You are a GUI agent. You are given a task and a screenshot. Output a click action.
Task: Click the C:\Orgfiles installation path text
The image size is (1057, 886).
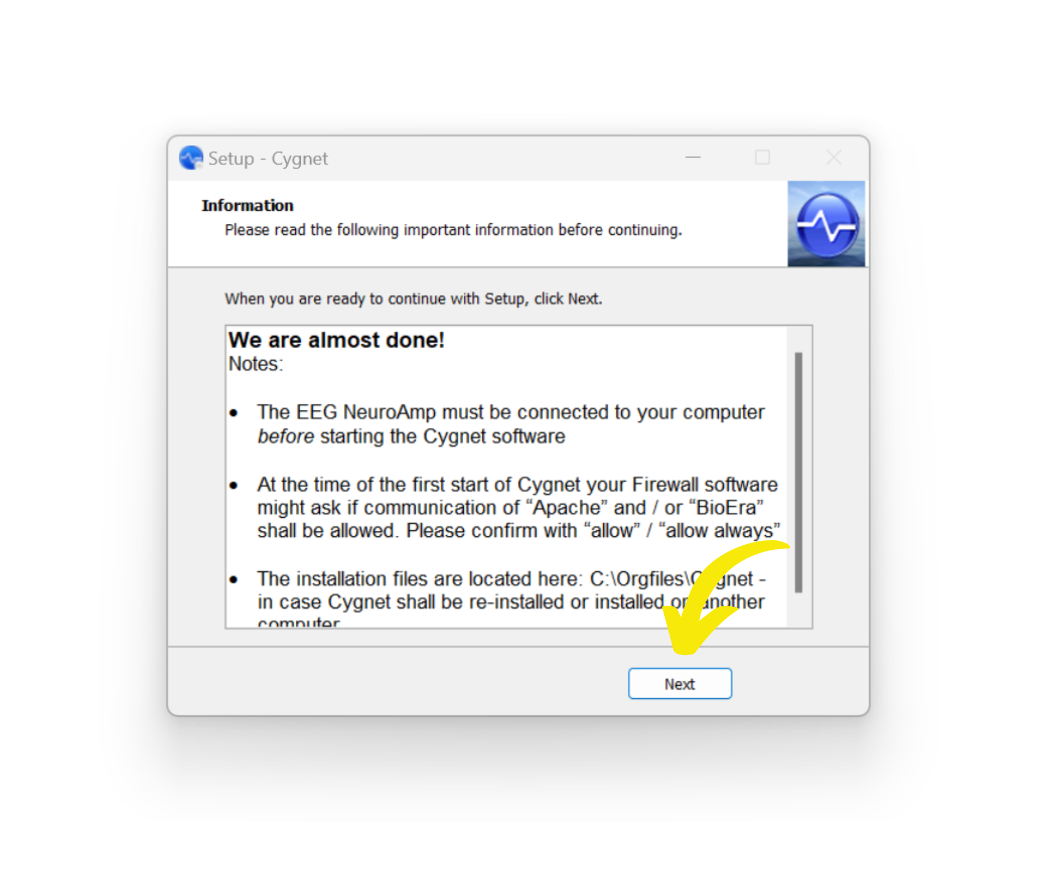[x=671, y=579]
